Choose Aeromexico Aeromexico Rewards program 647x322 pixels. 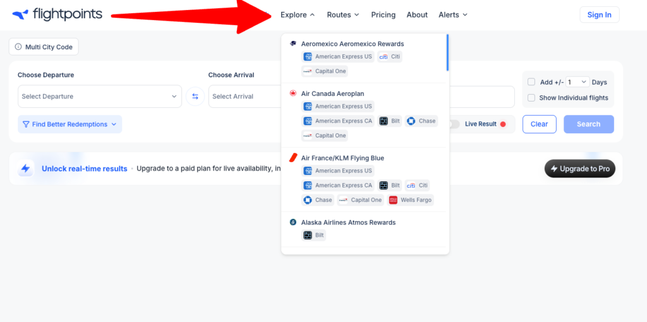[x=353, y=44]
